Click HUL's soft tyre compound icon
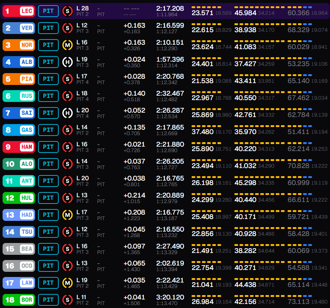Screen dimensions: 330x308 [x=67, y=198]
